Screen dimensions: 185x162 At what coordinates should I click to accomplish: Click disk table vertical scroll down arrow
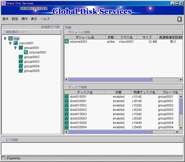coord(181,128)
